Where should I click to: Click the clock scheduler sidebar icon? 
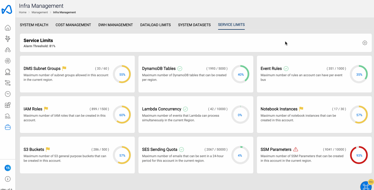coord(8,94)
